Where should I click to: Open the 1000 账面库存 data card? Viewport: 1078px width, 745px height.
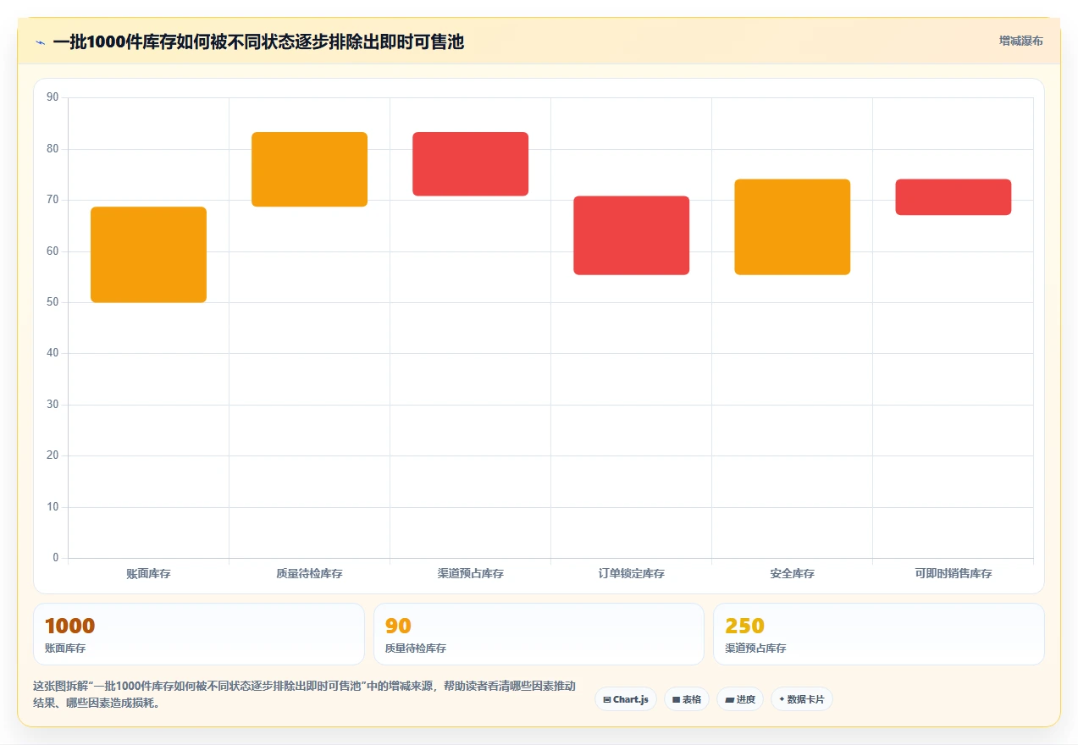tap(199, 634)
